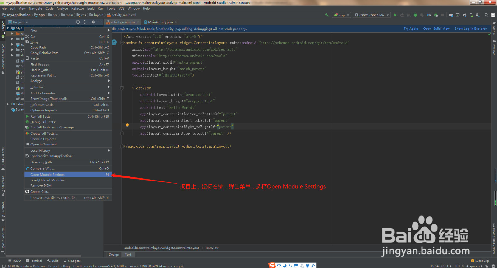Choose Reformat Code menu entry

68,105
